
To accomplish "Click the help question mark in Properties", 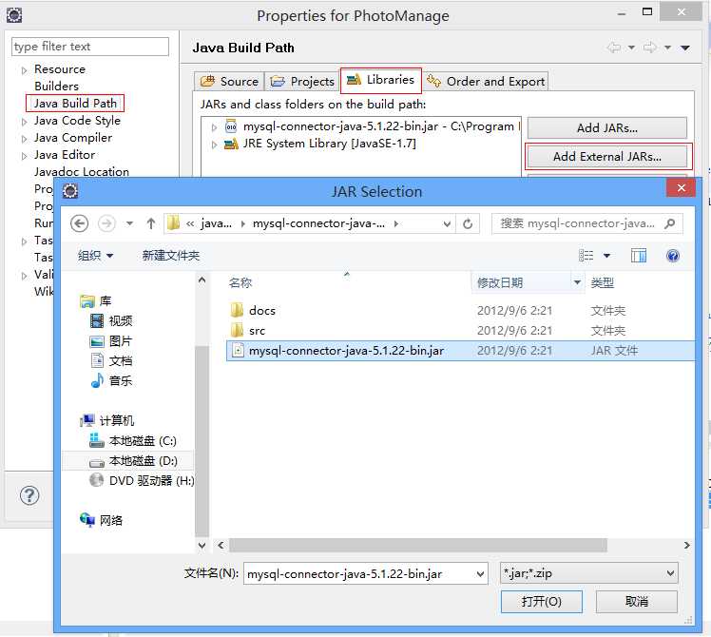I will click(29, 495).
